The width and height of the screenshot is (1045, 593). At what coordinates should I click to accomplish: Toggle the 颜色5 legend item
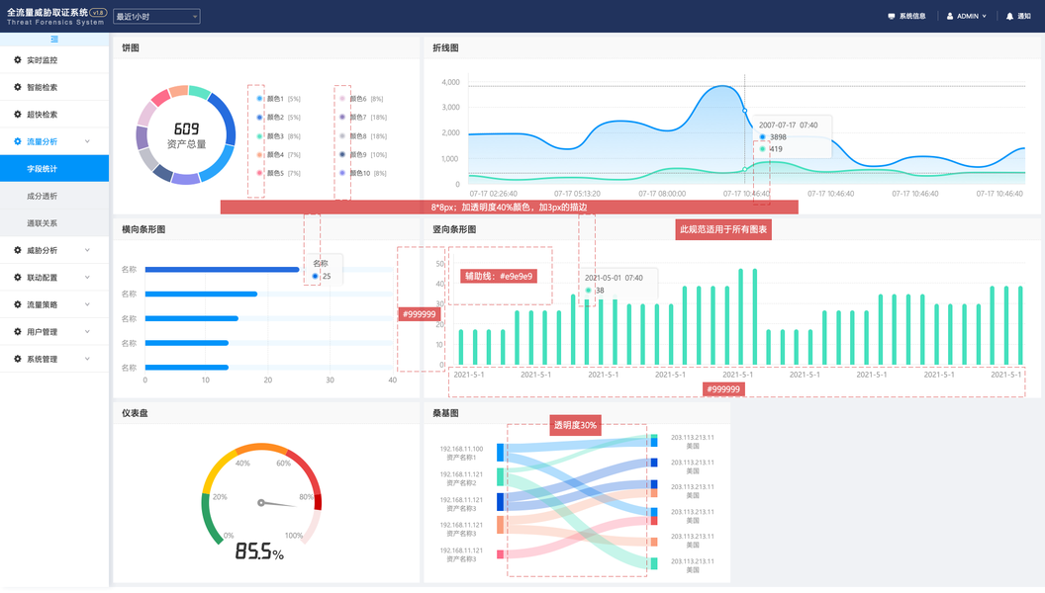point(279,173)
